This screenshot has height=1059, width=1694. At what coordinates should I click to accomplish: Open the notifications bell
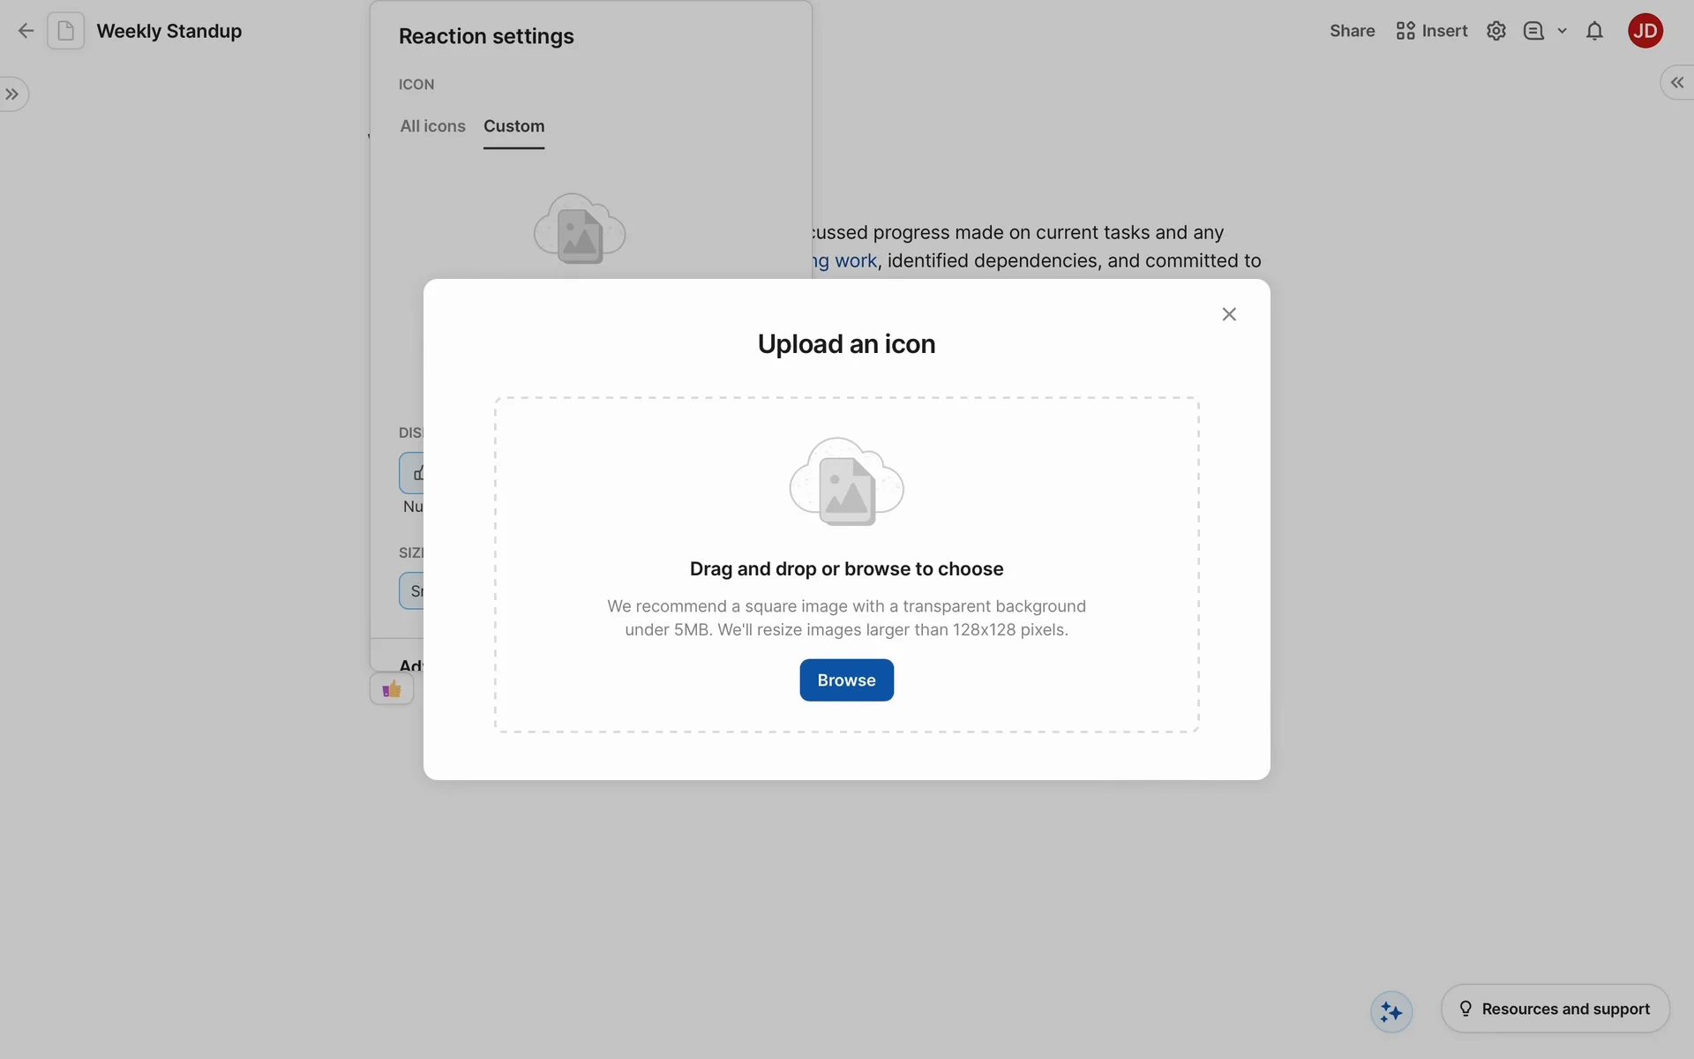pos(1594,31)
